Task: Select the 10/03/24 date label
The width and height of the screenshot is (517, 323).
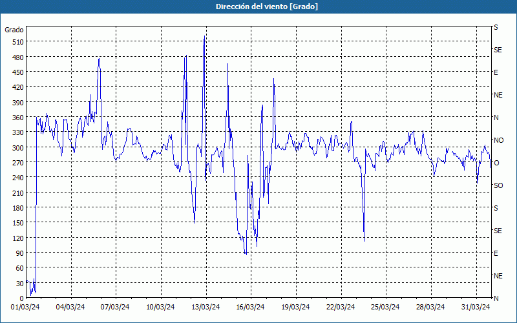Action: click(160, 307)
